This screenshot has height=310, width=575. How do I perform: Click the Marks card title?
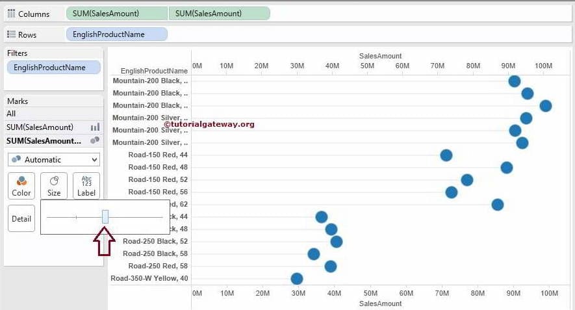pyautogui.click(x=18, y=101)
